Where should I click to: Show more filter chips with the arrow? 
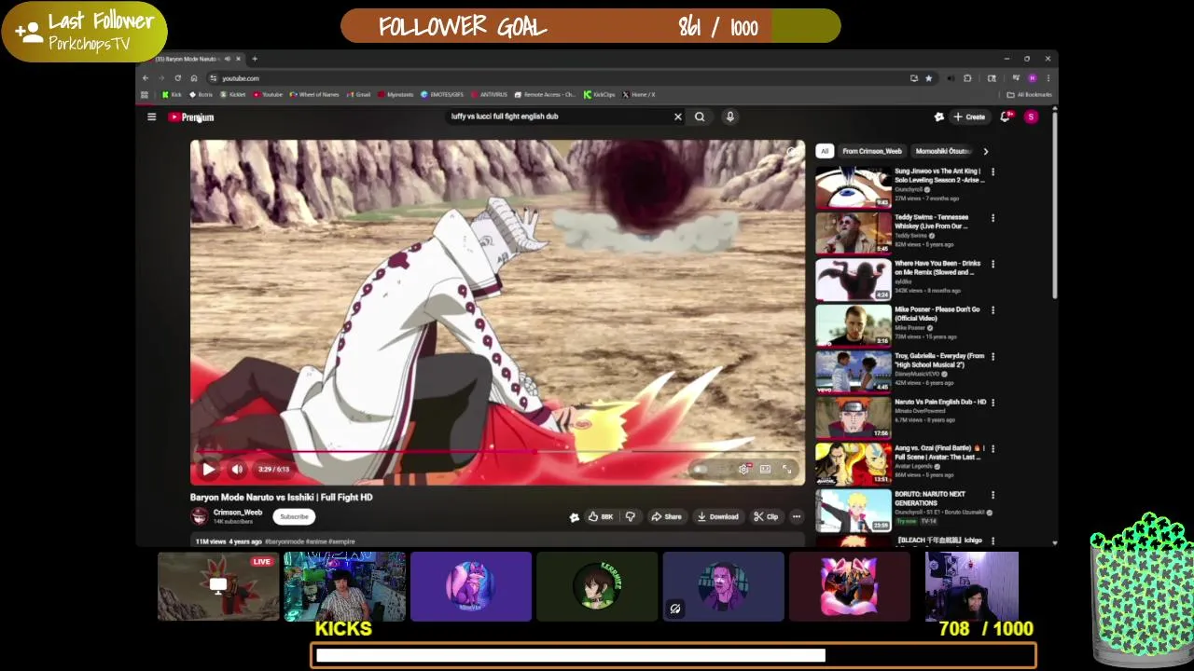point(985,151)
